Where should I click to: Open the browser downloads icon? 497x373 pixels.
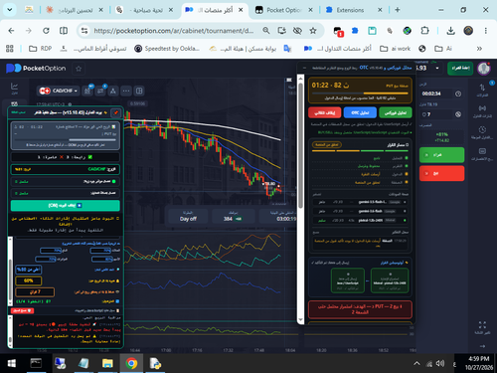click(x=450, y=31)
